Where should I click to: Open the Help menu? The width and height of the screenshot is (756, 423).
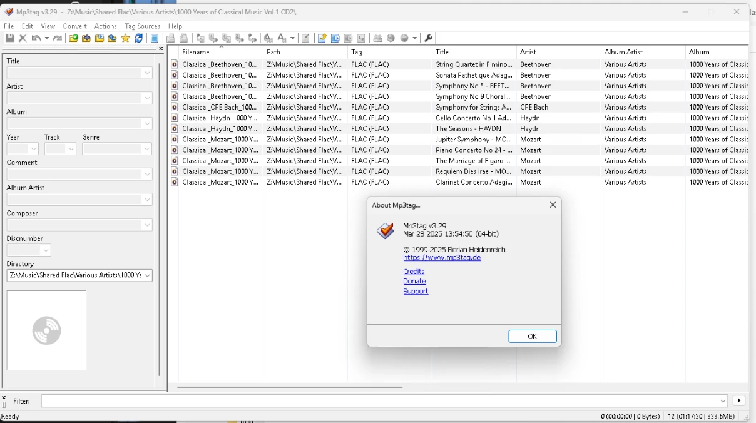[175, 26]
